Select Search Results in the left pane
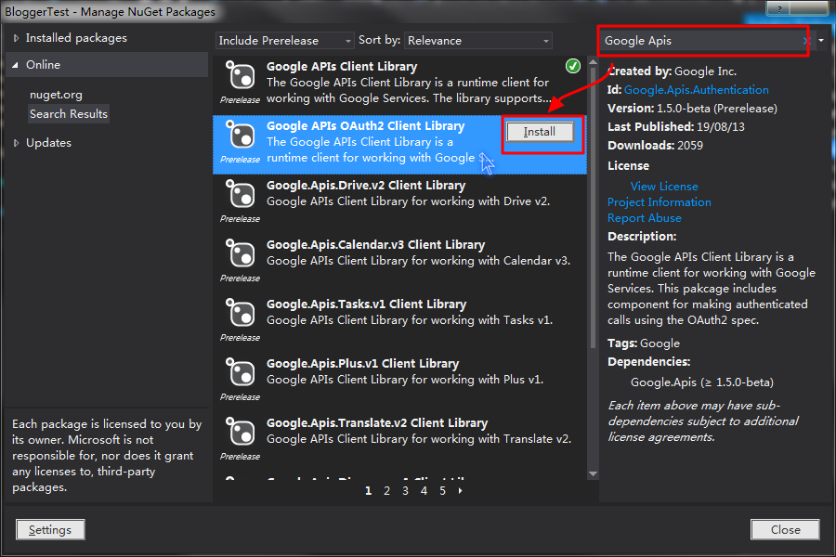This screenshot has width=836, height=557. tap(69, 114)
